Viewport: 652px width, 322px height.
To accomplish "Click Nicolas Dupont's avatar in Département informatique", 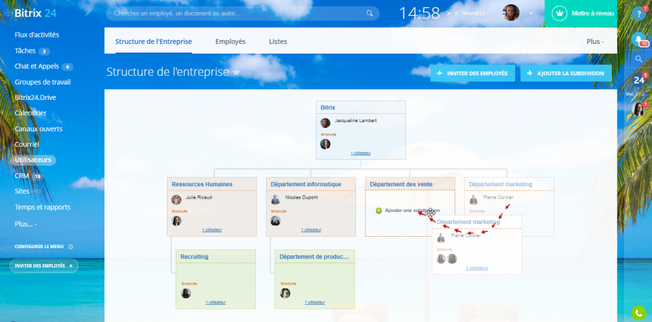I will pos(275,200).
